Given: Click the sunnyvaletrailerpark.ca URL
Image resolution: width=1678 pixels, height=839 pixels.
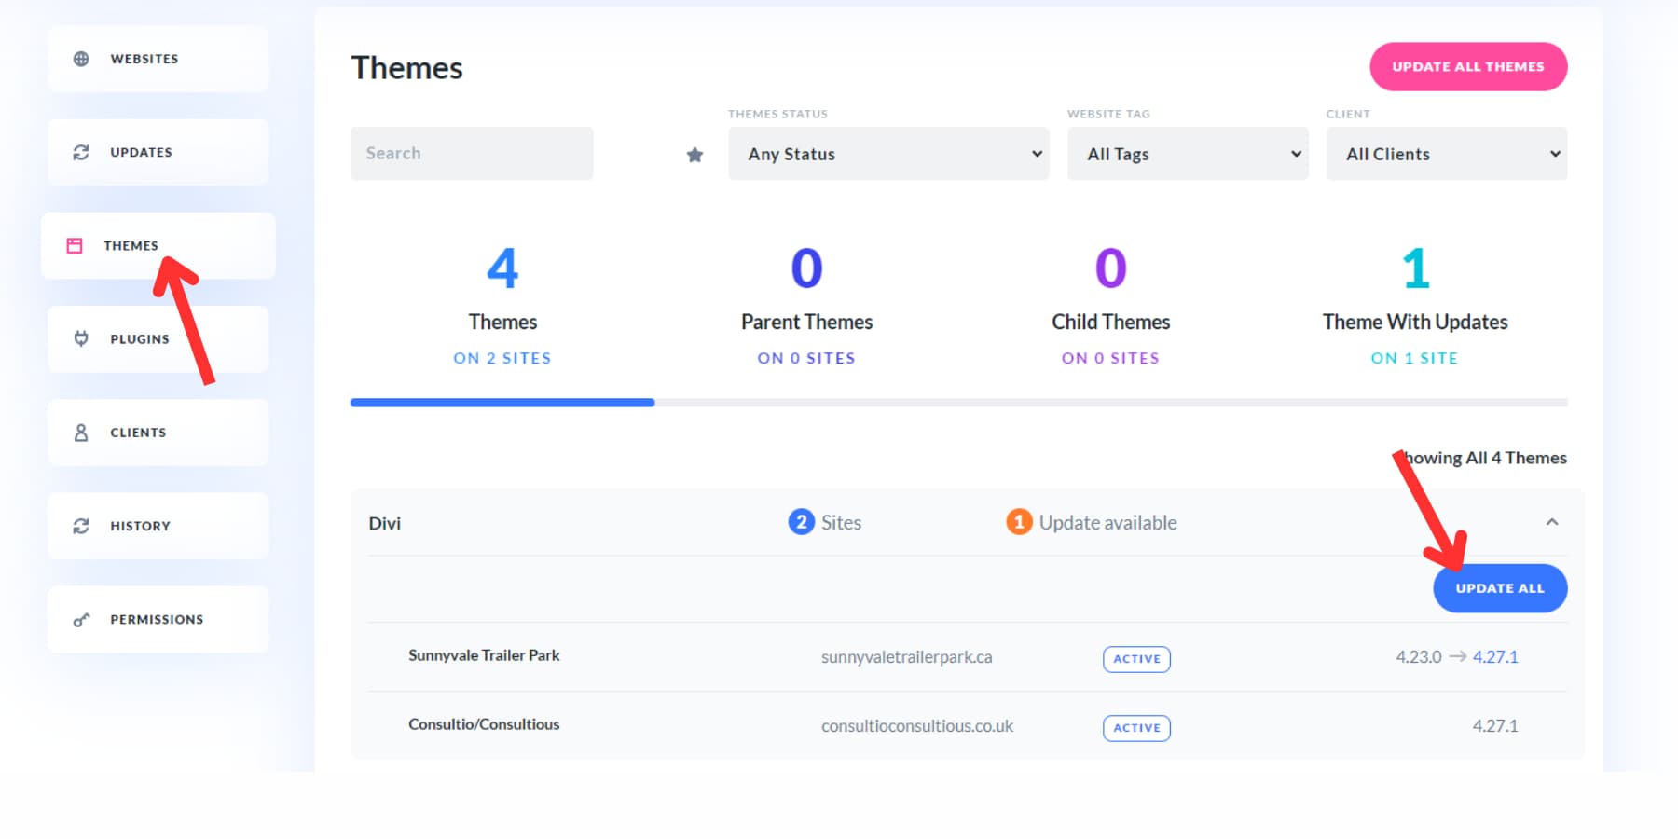Looking at the screenshot, I should [906, 657].
